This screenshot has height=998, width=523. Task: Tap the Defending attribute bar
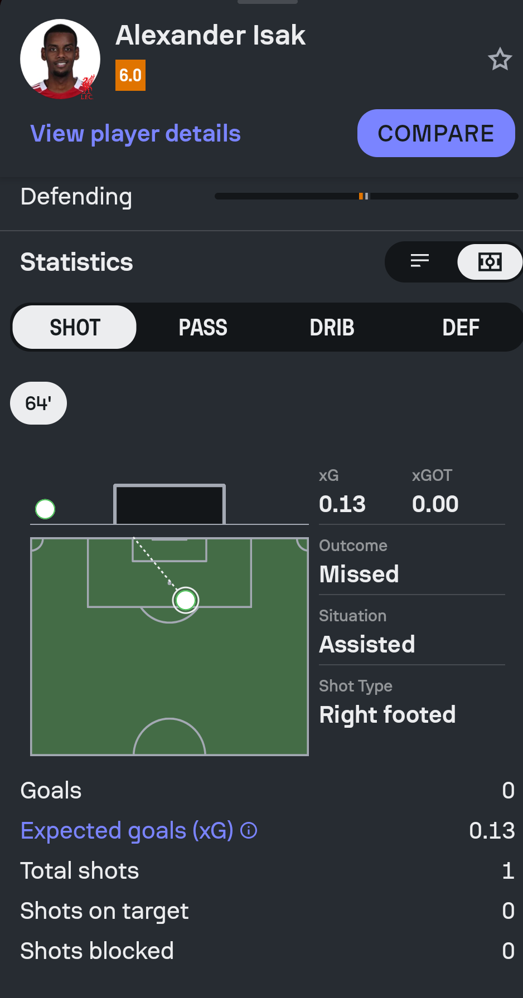coord(366,196)
